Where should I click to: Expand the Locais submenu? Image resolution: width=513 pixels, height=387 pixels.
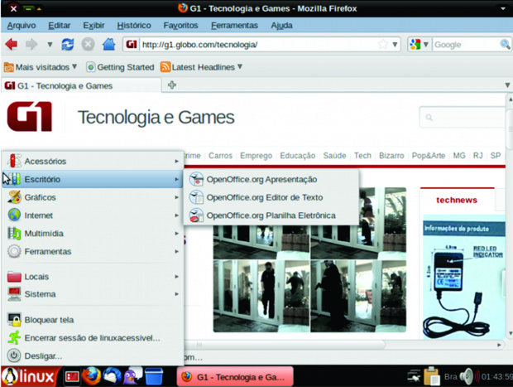click(93, 277)
